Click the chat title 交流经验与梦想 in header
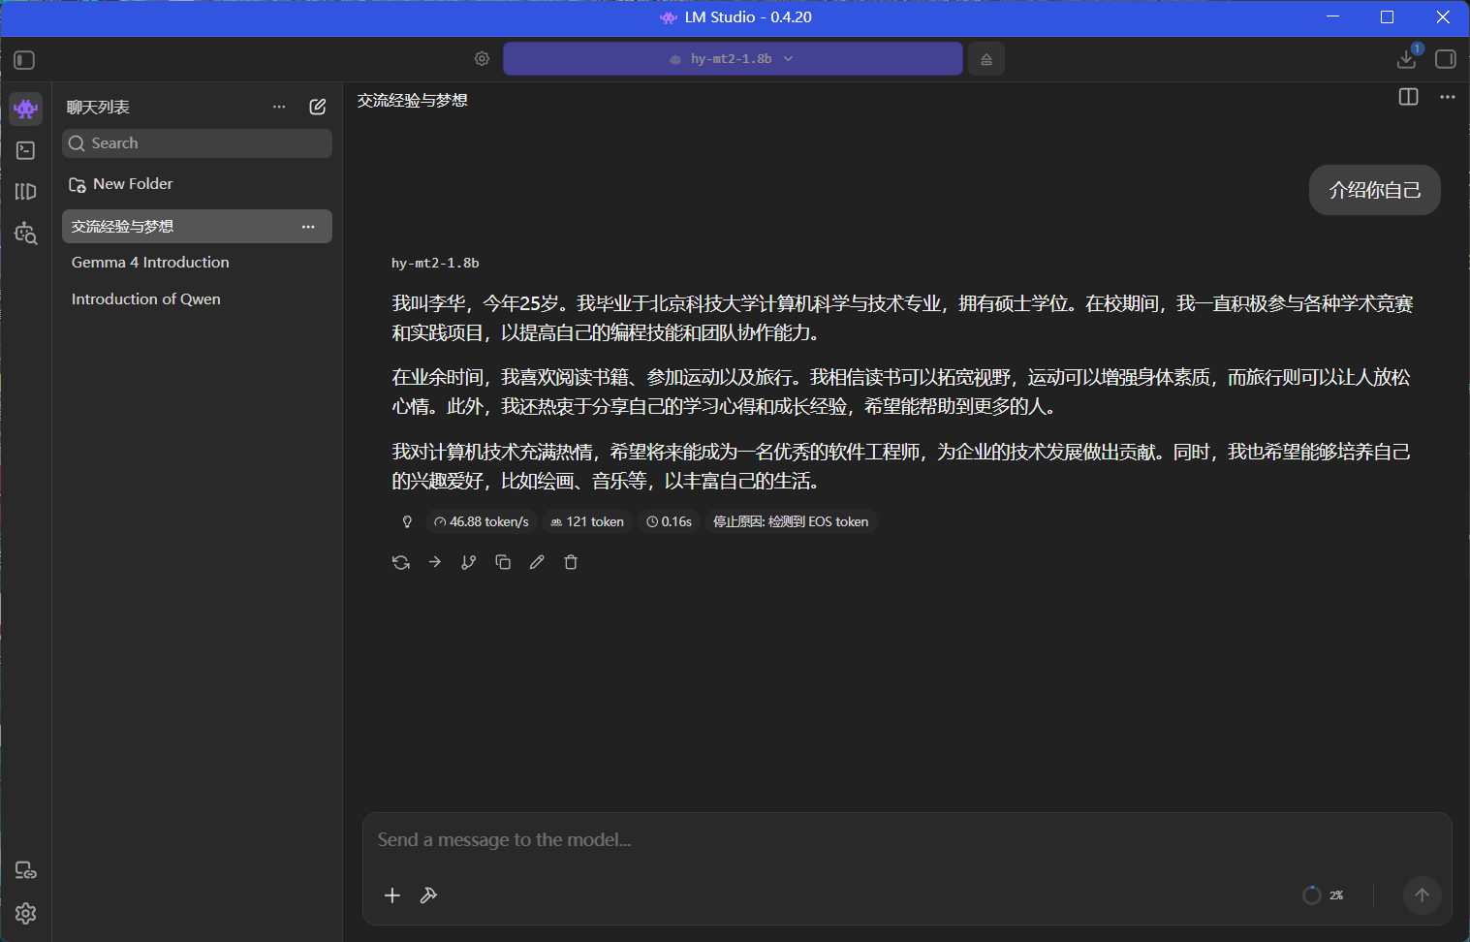The height and width of the screenshot is (942, 1470). click(x=413, y=100)
